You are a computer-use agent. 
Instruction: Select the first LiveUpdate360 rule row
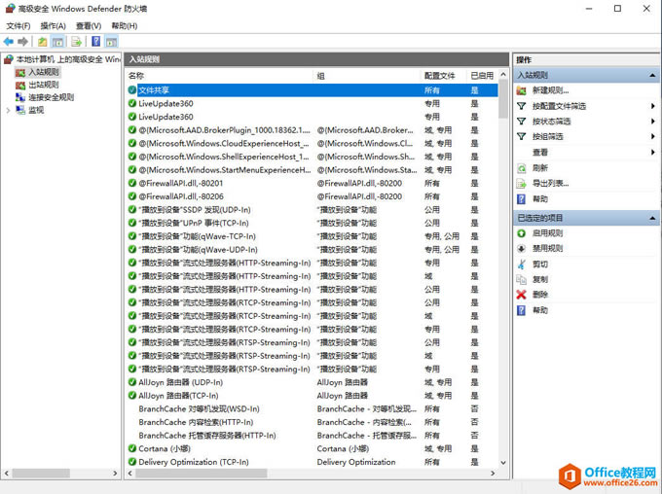[x=313, y=103]
